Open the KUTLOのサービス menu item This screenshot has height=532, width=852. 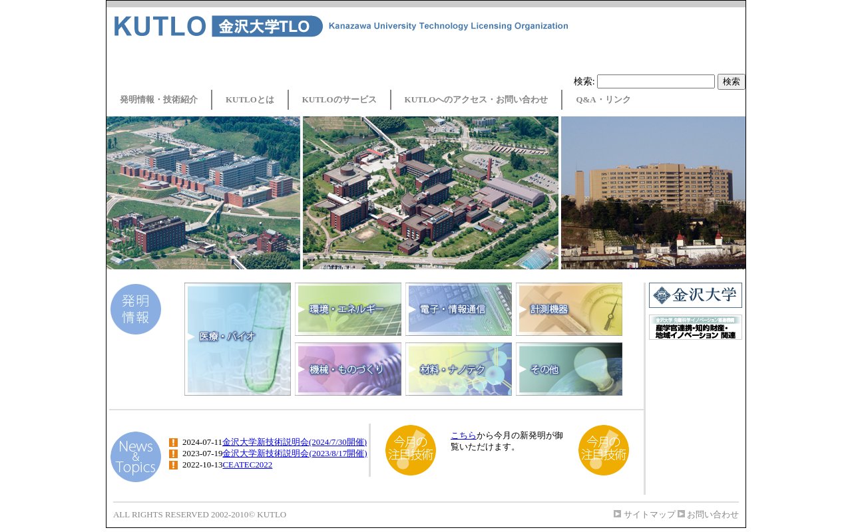pos(339,100)
